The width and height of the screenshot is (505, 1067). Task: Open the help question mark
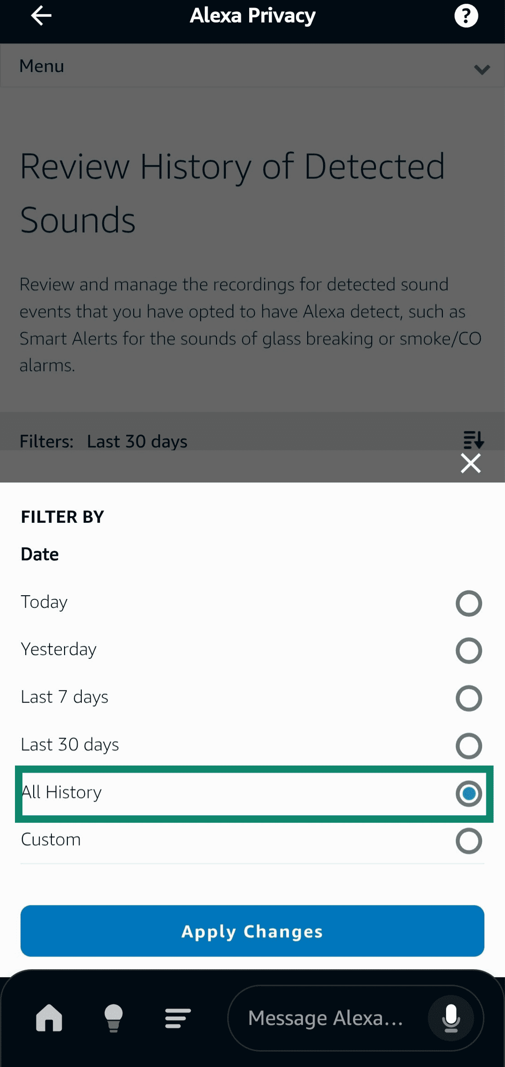466,15
